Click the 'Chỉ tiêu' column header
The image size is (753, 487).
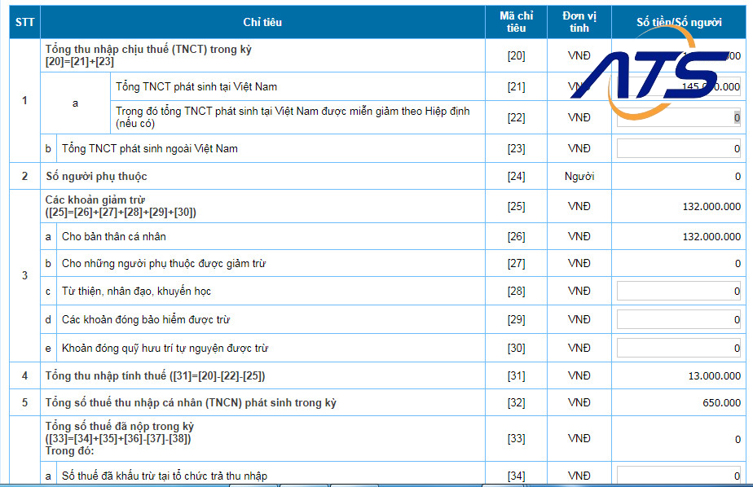(x=262, y=23)
